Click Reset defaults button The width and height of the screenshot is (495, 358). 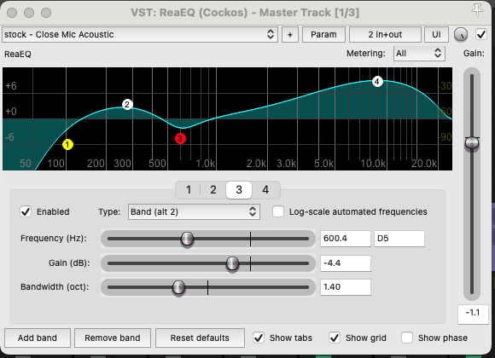[x=200, y=338]
